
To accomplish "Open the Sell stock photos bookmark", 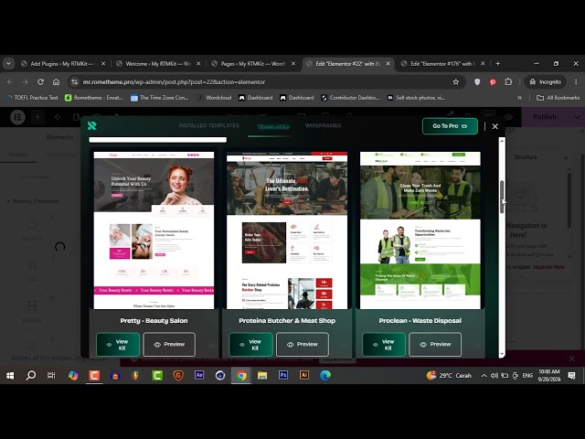I will click(x=416, y=98).
